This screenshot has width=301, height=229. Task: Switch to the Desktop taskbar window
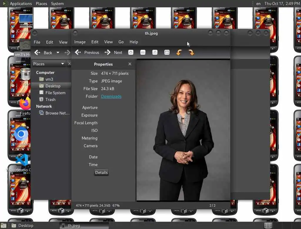tap(23, 225)
